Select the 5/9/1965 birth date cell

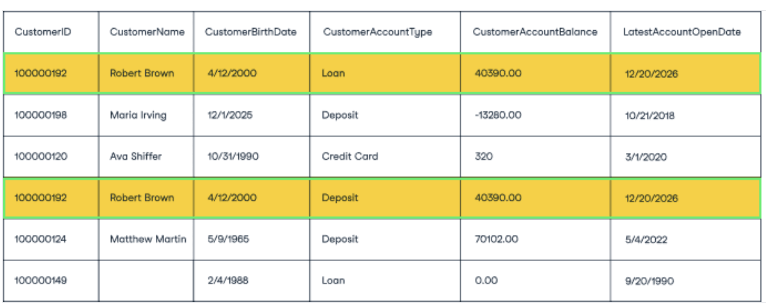(251, 239)
